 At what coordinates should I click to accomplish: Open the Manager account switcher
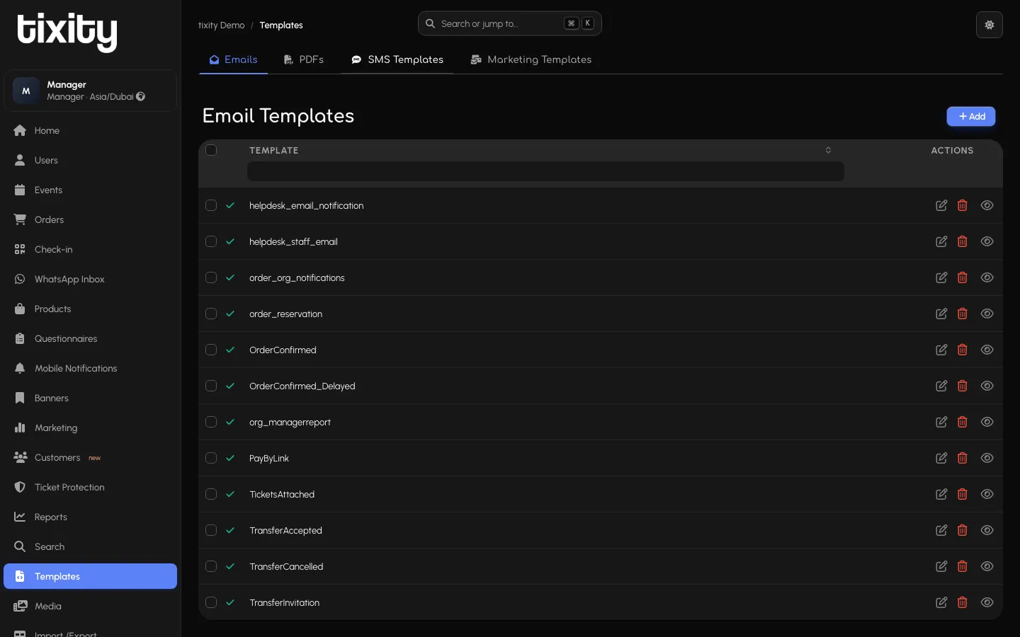pos(90,91)
